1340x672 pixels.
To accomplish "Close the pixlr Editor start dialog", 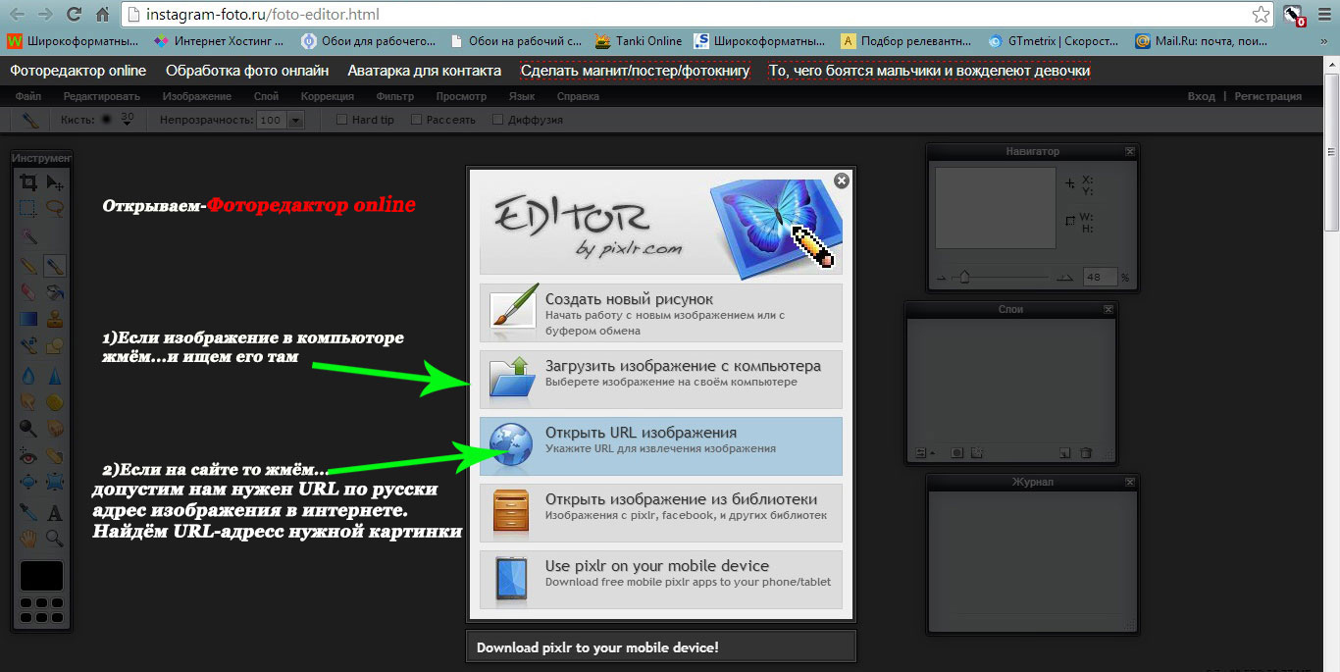I will [841, 181].
